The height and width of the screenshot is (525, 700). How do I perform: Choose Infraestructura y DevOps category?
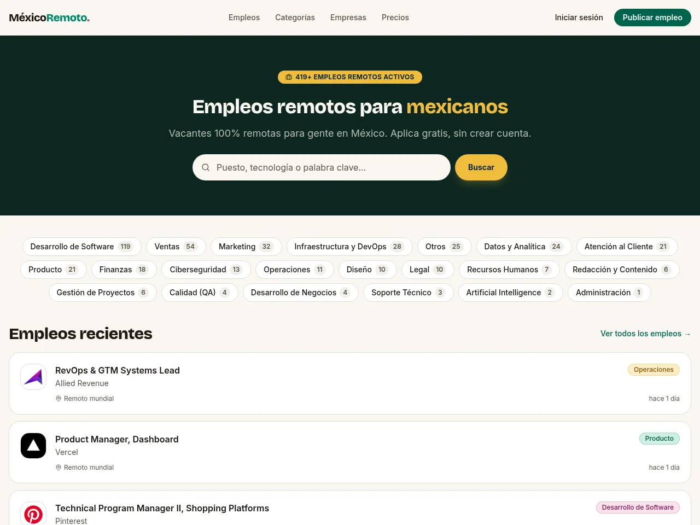[x=349, y=247]
